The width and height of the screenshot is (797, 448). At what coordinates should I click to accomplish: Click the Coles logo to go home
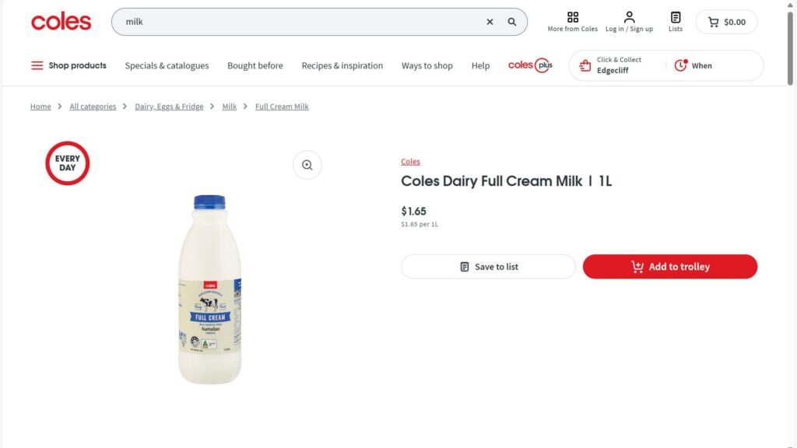(61, 22)
